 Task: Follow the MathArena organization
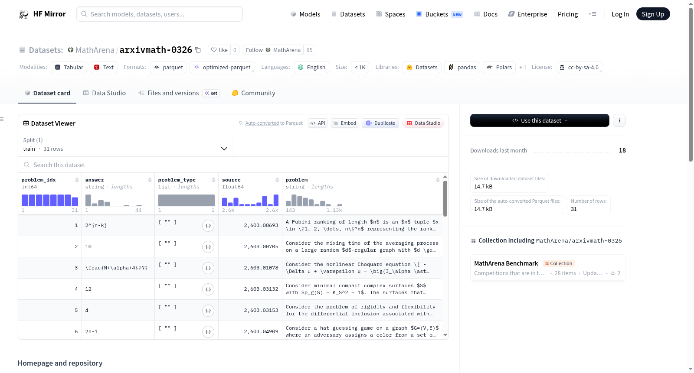coord(273,50)
